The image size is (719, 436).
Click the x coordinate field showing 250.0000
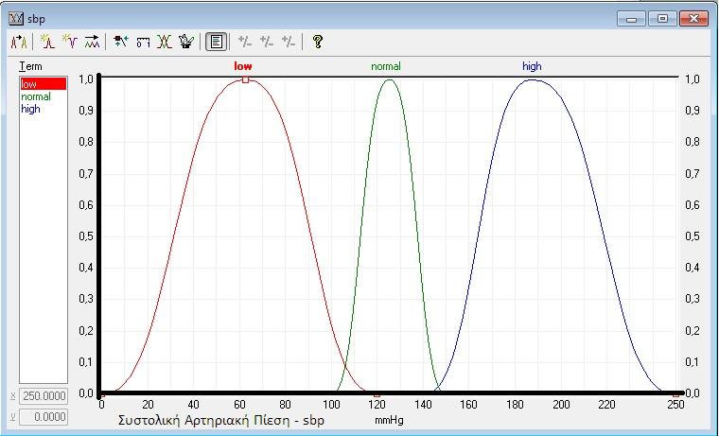pyautogui.click(x=44, y=395)
